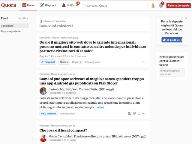The height and width of the screenshot is (144, 192).
Task: Open question about aziende internazionali
Action: 93,47
